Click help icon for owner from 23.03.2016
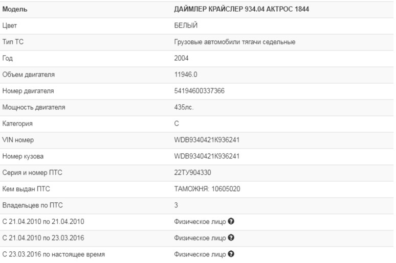The height and width of the screenshot is (263, 396). point(231,254)
